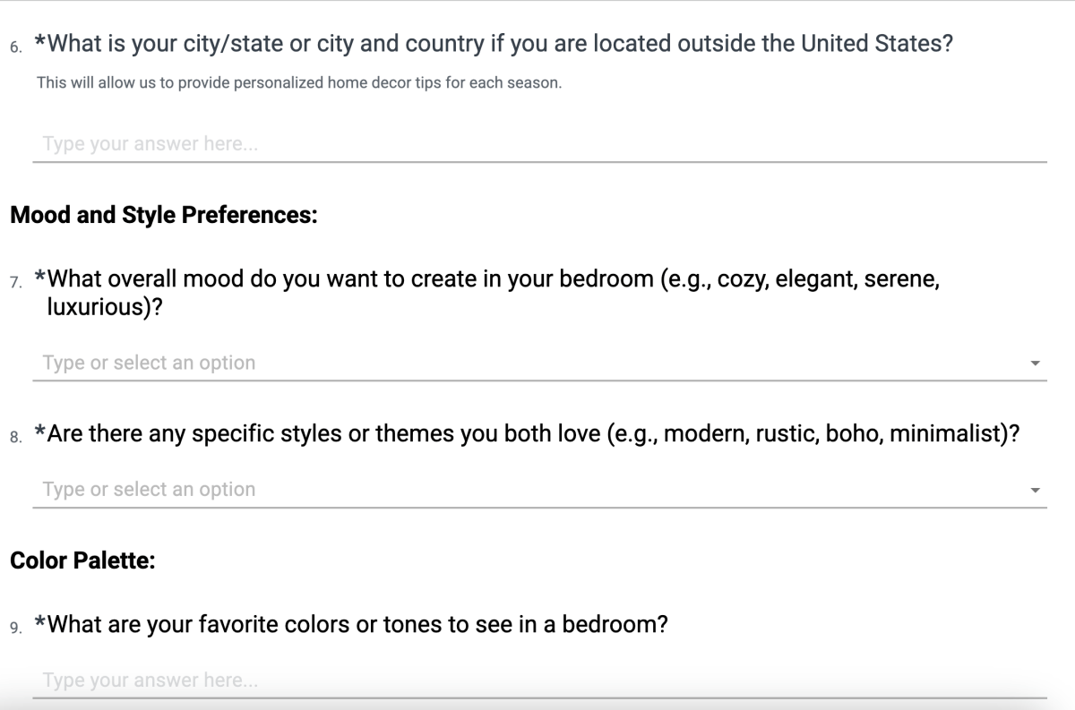Click question number 6 marker

(x=15, y=47)
